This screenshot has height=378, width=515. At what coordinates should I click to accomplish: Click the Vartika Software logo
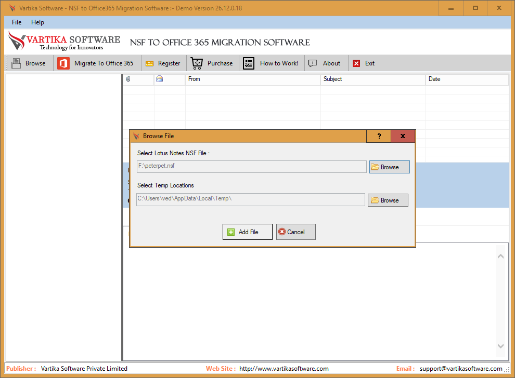(x=64, y=42)
